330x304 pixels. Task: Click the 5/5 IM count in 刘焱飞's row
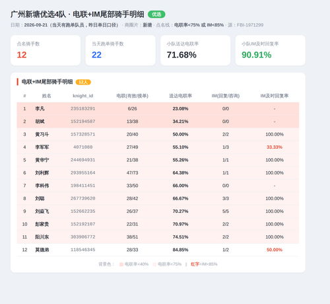[226, 211]
